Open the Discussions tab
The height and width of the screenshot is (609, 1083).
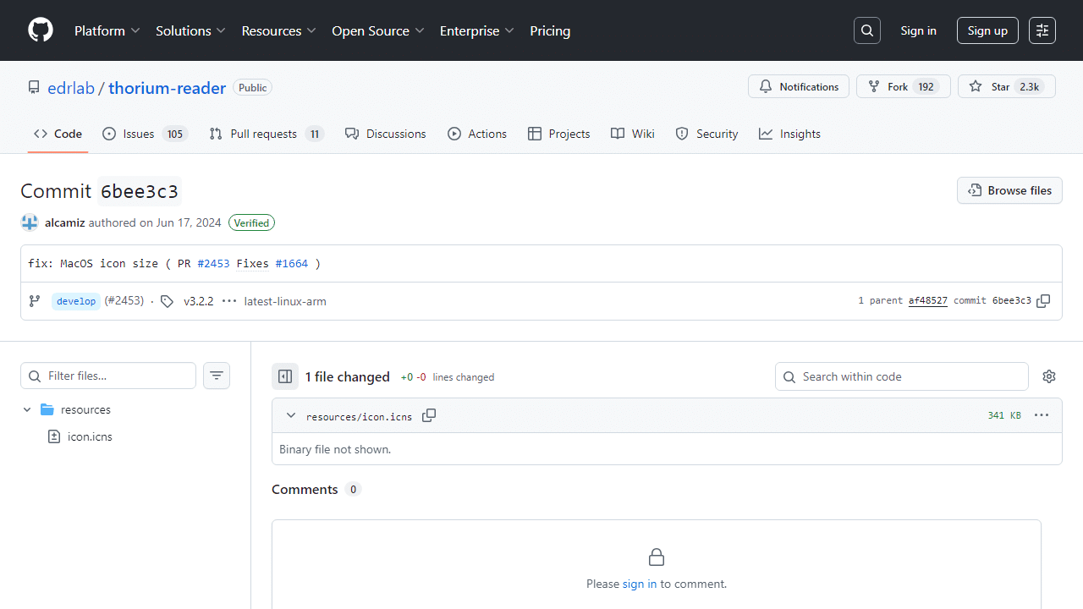click(386, 134)
